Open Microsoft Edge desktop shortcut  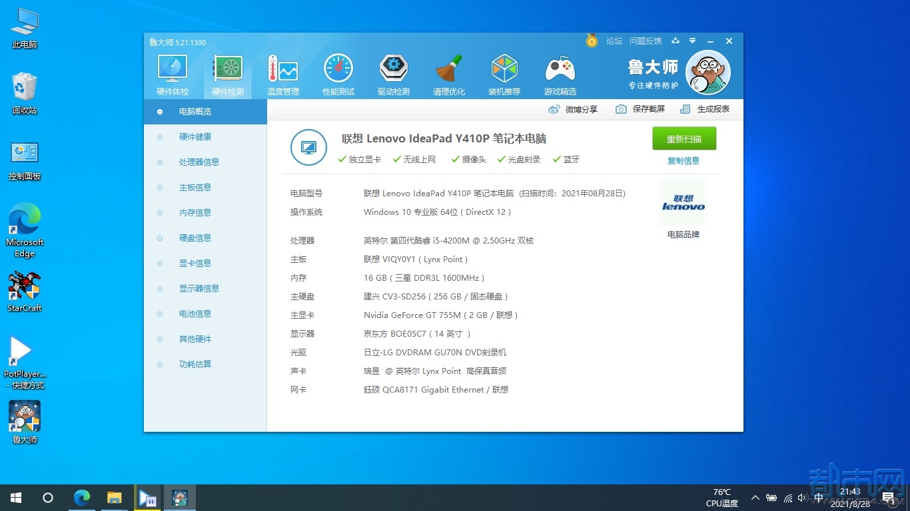point(25,230)
